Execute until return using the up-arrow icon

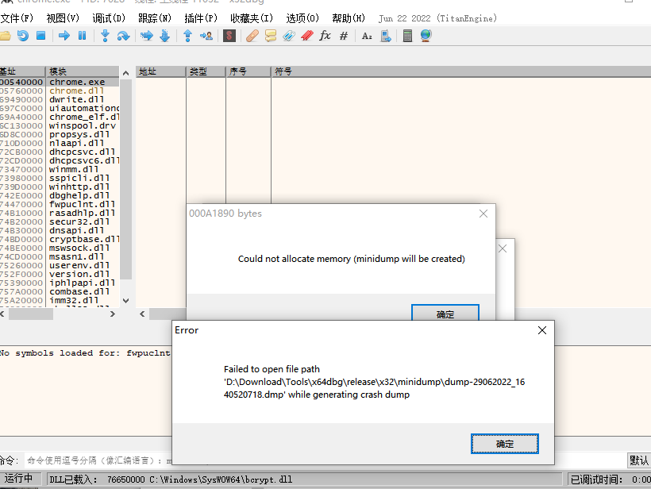click(187, 36)
